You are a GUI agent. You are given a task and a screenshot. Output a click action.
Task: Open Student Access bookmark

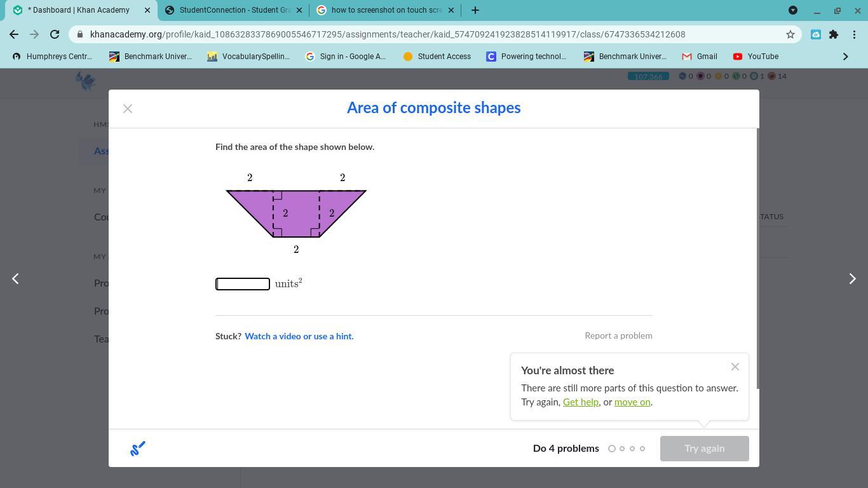[x=437, y=57]
